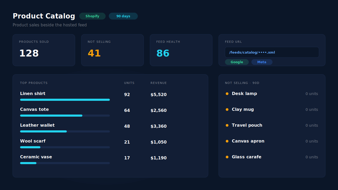
Task: Click Leather wallet revenue $3,360
Action: click(x=158, y=126)
